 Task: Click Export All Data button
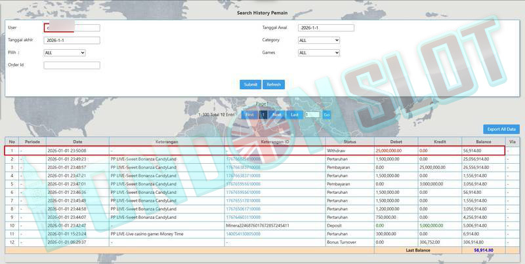click(x=502, y=129)
